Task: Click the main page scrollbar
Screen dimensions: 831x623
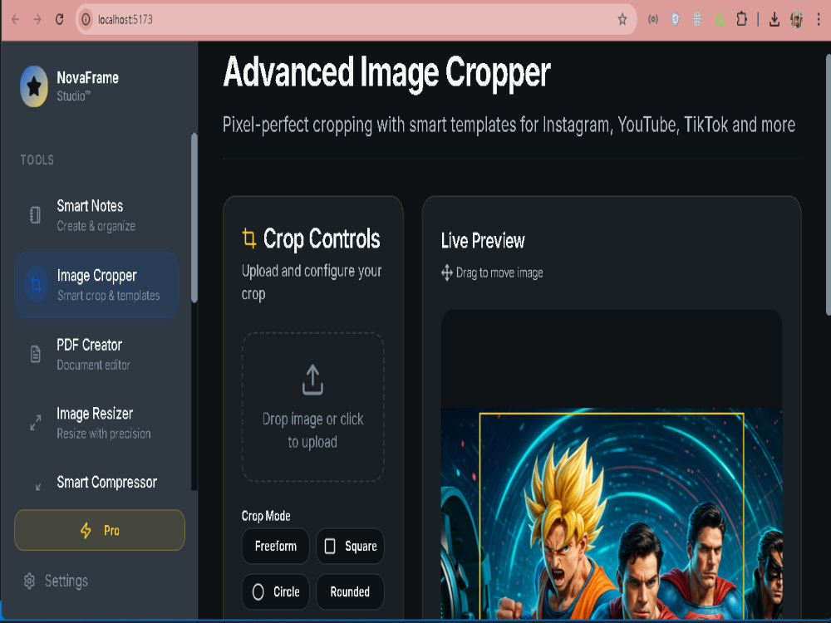Action: [x=828, y=184]
